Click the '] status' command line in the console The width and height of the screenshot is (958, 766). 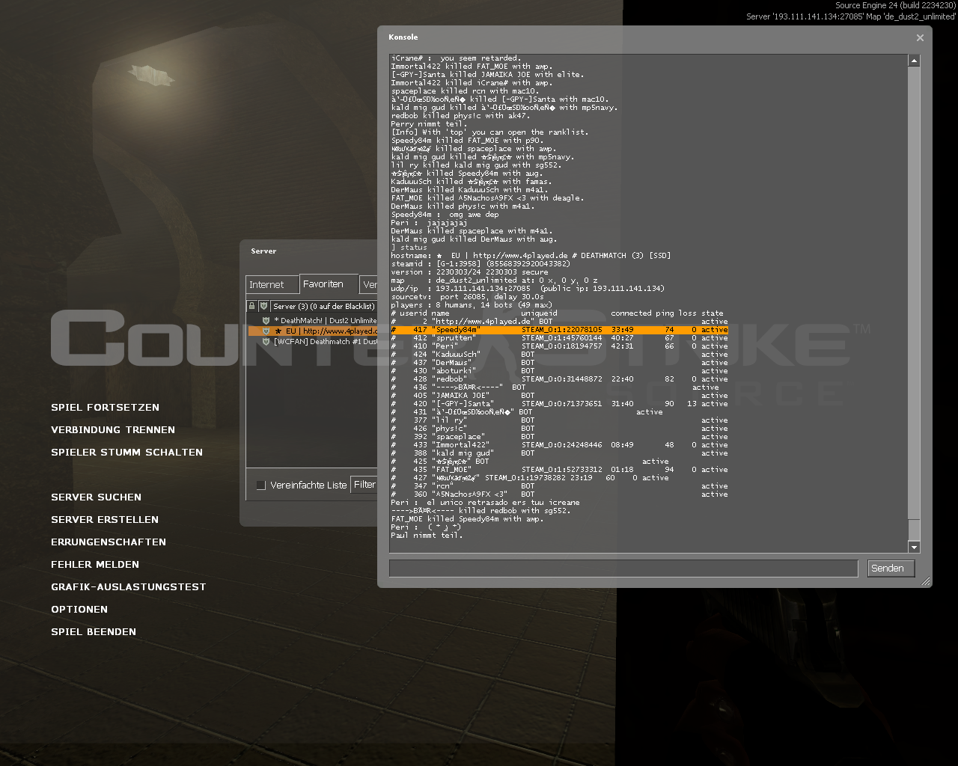409,248
